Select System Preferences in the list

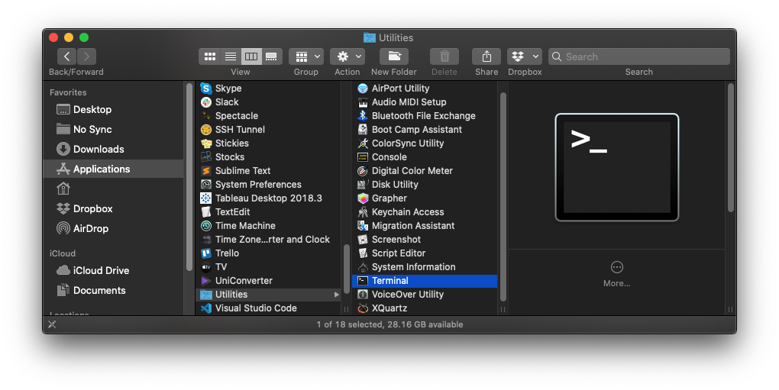269,185
